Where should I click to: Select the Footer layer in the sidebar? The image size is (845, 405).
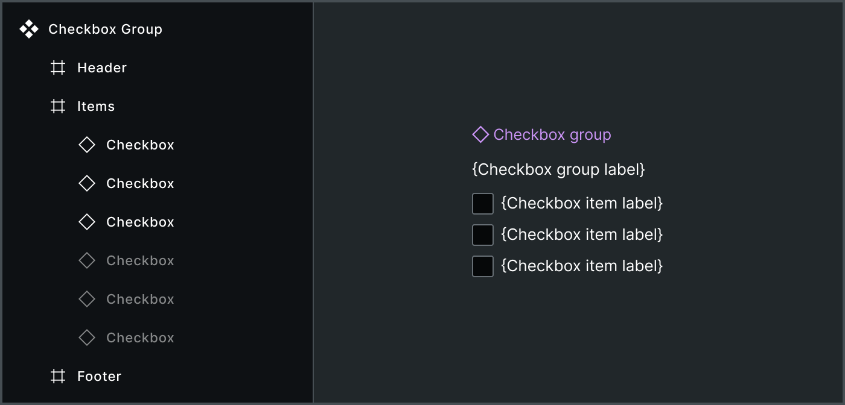pos(98,376)
